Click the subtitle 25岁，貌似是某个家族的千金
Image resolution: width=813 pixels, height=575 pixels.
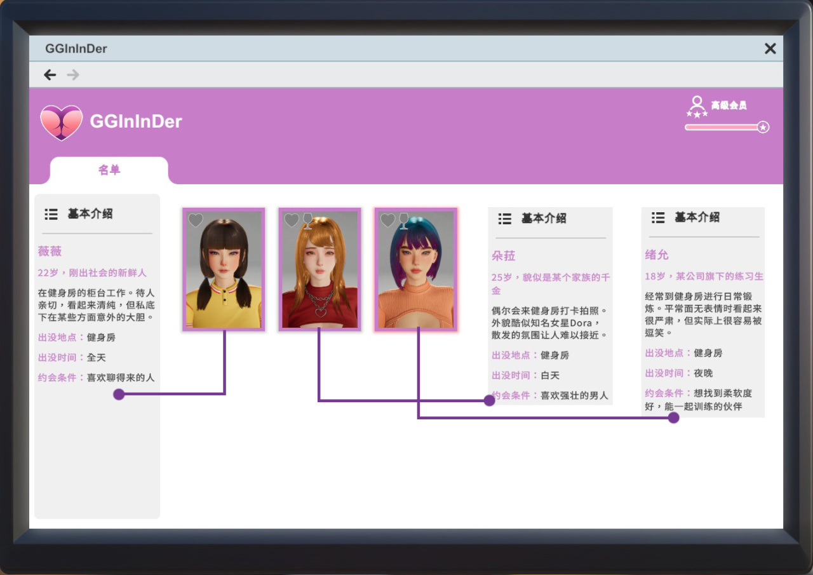(551, 284)
